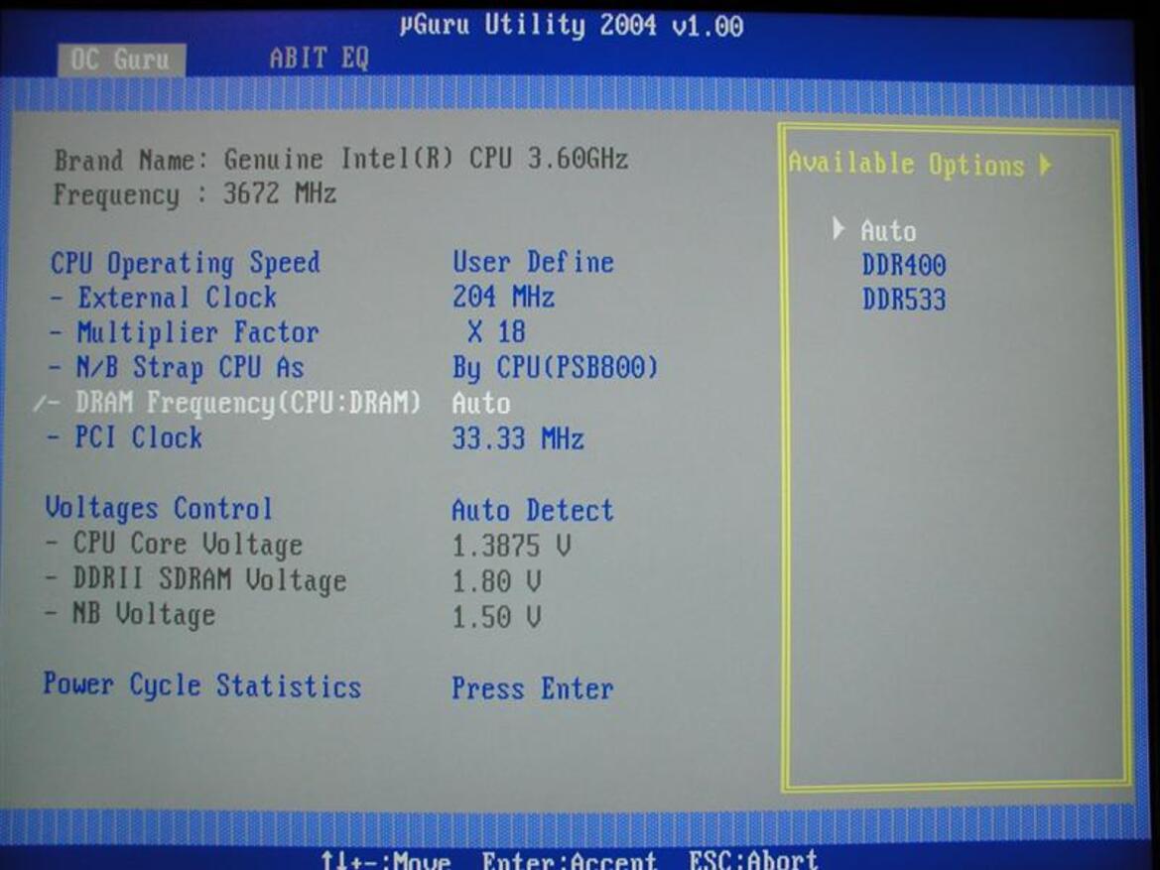Click the Available Options heading
The image size is (1160, 870).
coord(906,165)
